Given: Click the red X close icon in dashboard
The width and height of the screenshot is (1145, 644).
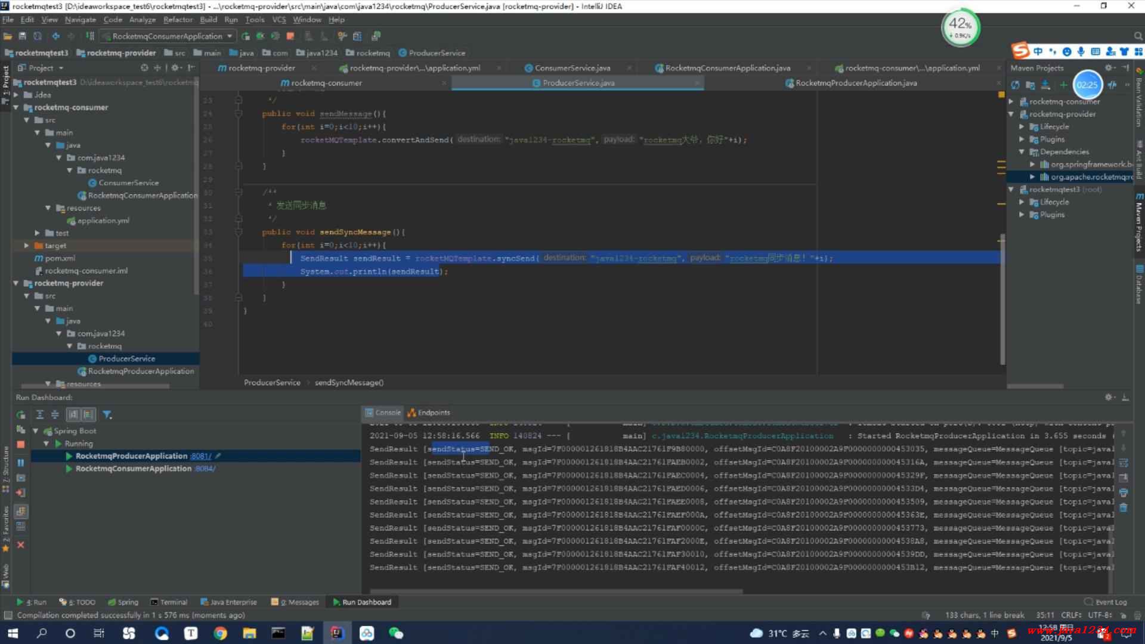Looking at the screenshot, I should coord(21,545).
